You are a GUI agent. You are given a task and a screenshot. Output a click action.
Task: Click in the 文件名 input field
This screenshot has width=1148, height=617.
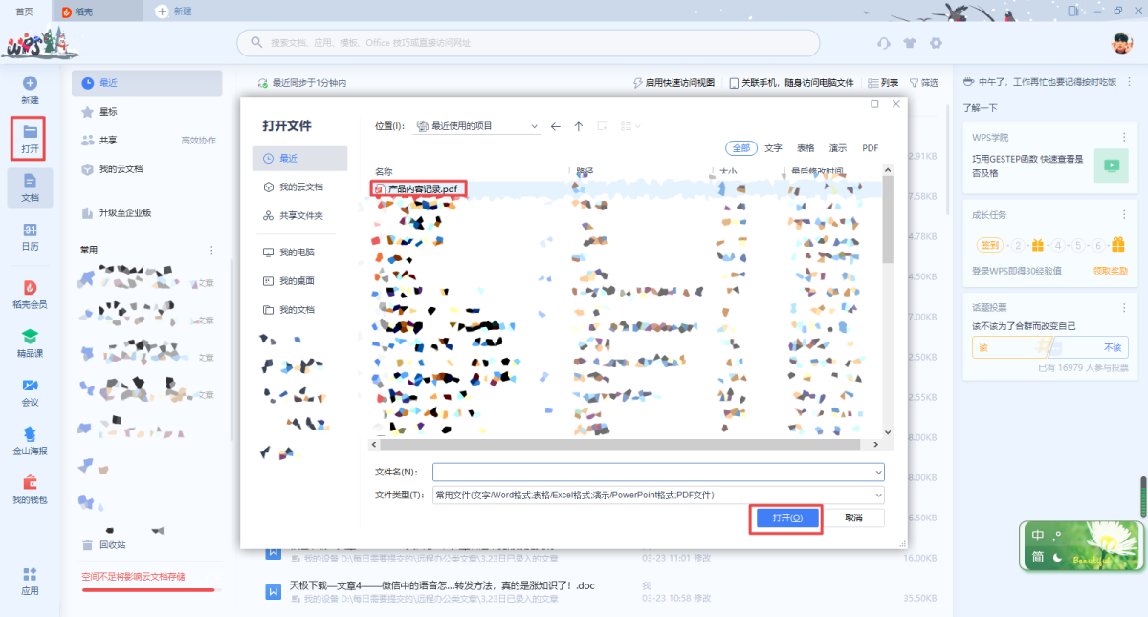pos(658,472)
